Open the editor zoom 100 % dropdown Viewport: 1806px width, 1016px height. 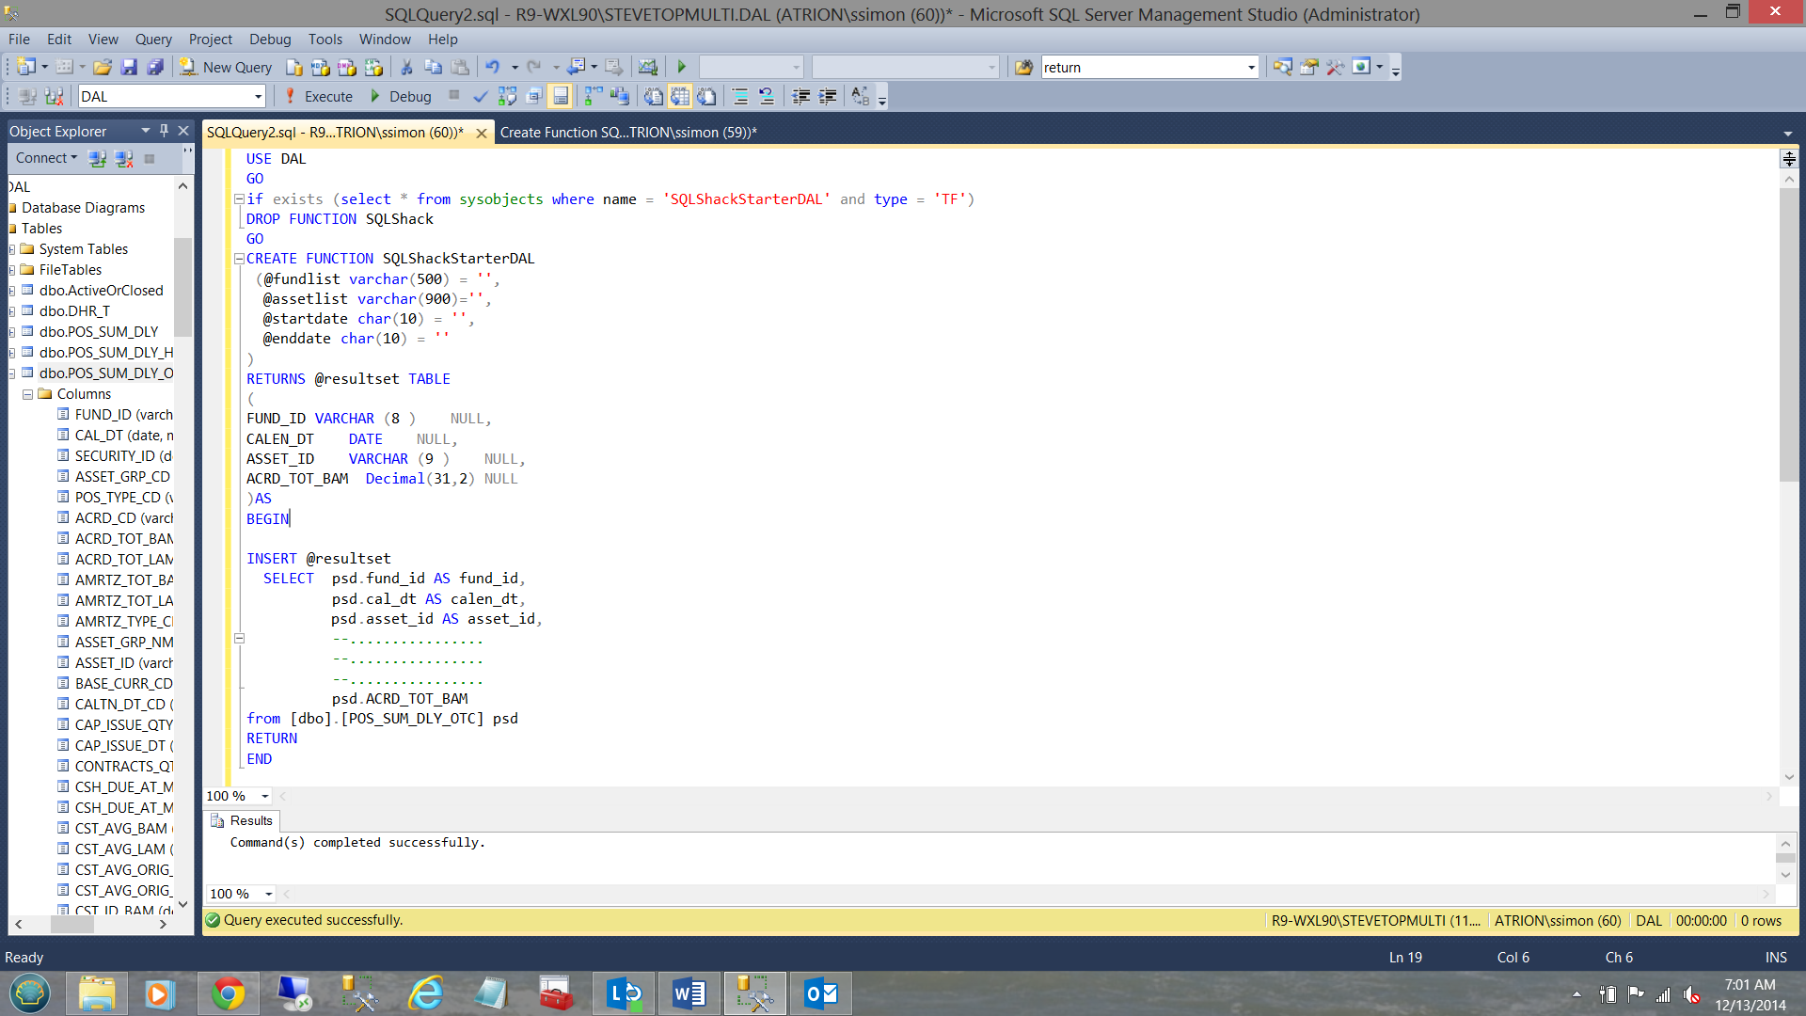[x=265, y=796]
